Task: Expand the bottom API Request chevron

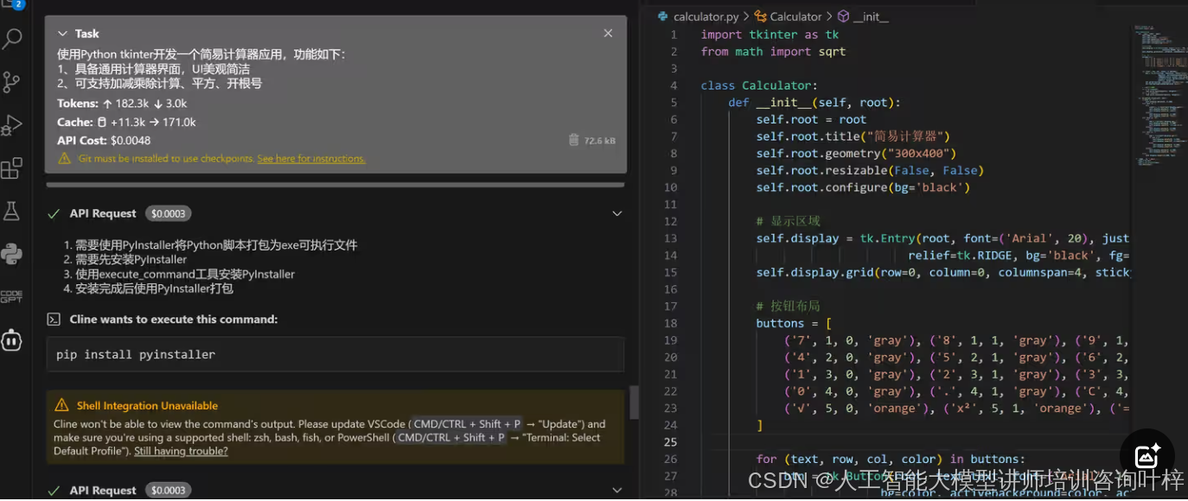Action: [x=616, y=490]
